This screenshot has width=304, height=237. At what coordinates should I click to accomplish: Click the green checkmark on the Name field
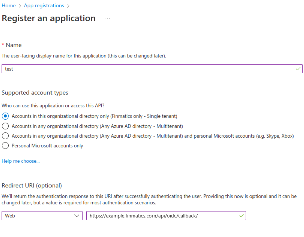pyautogui.click(x=297, y=69)
